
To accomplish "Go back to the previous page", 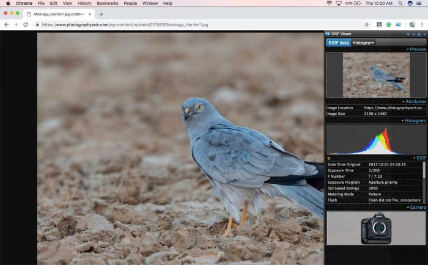I will pyautogui.click(x=6, y=24).
